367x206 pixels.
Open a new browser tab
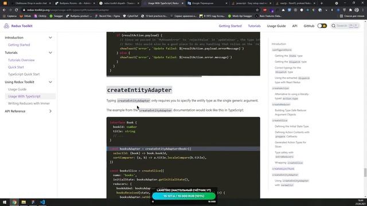click(322, 3)
